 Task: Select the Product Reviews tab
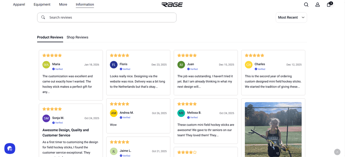coord(50,37)
